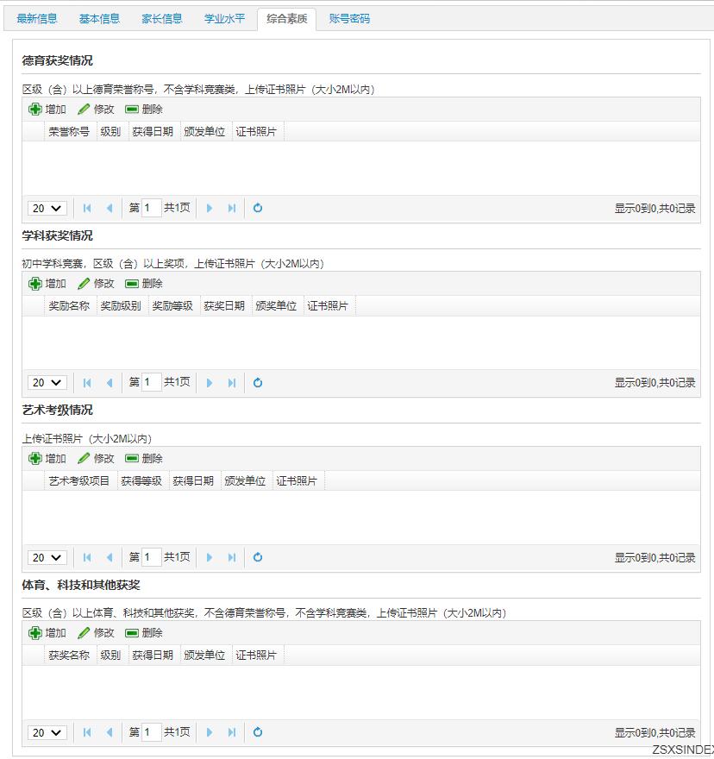Click the 删除 icon in 德育获奖情况 toolbar
Screen dimensions: 714x759
pos(144,110)
